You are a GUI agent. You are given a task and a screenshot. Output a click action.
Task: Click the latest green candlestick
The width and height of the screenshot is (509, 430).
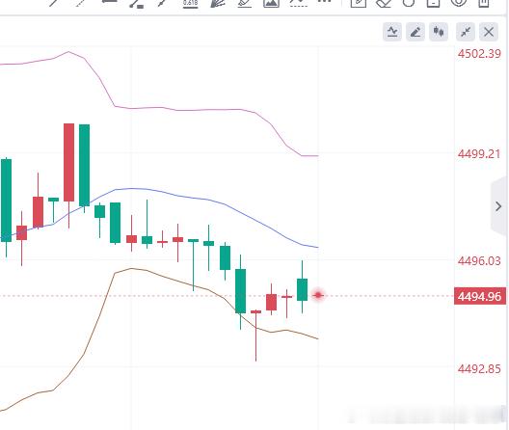point(303,289)
